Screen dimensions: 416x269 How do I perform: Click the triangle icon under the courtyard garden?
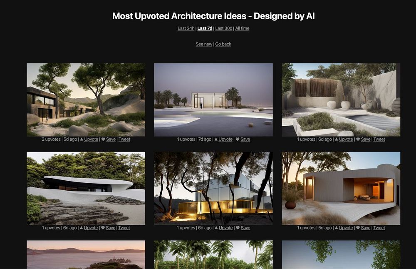click(x=337, y=139)
